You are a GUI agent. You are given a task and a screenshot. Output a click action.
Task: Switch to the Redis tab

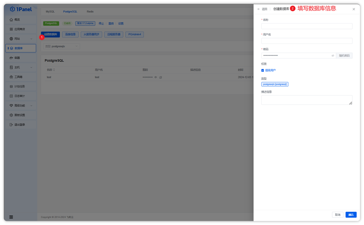point(90,12)
